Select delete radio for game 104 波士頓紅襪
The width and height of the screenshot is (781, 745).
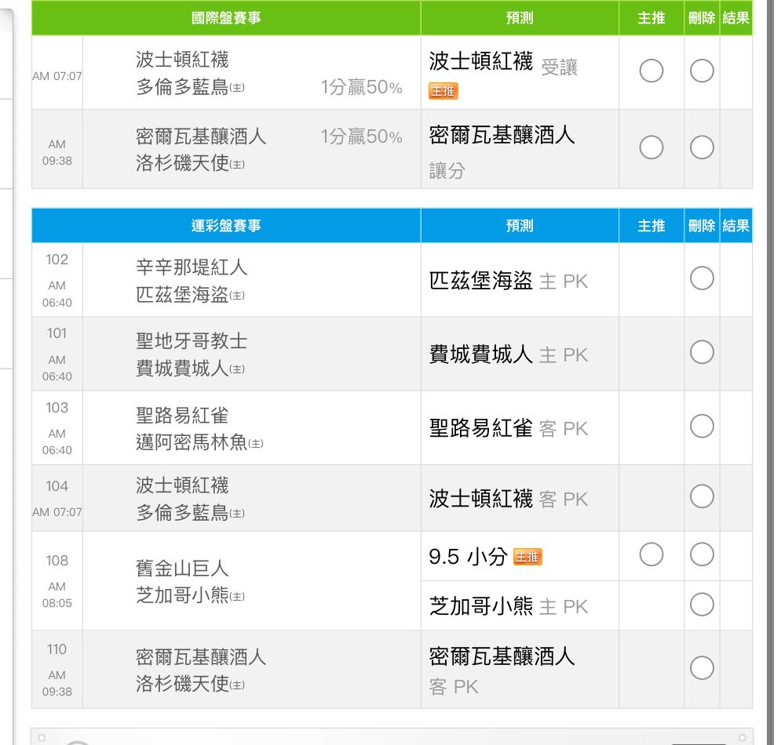[x=702, y=496]
